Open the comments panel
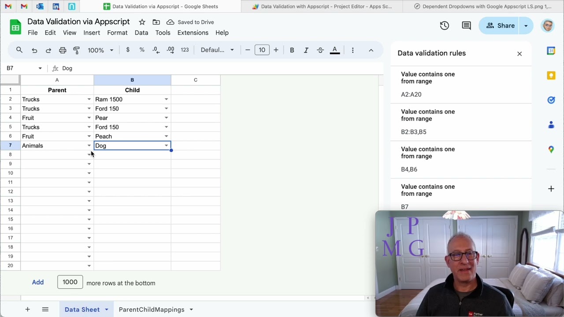564x317 pixels. click(466, 26)
